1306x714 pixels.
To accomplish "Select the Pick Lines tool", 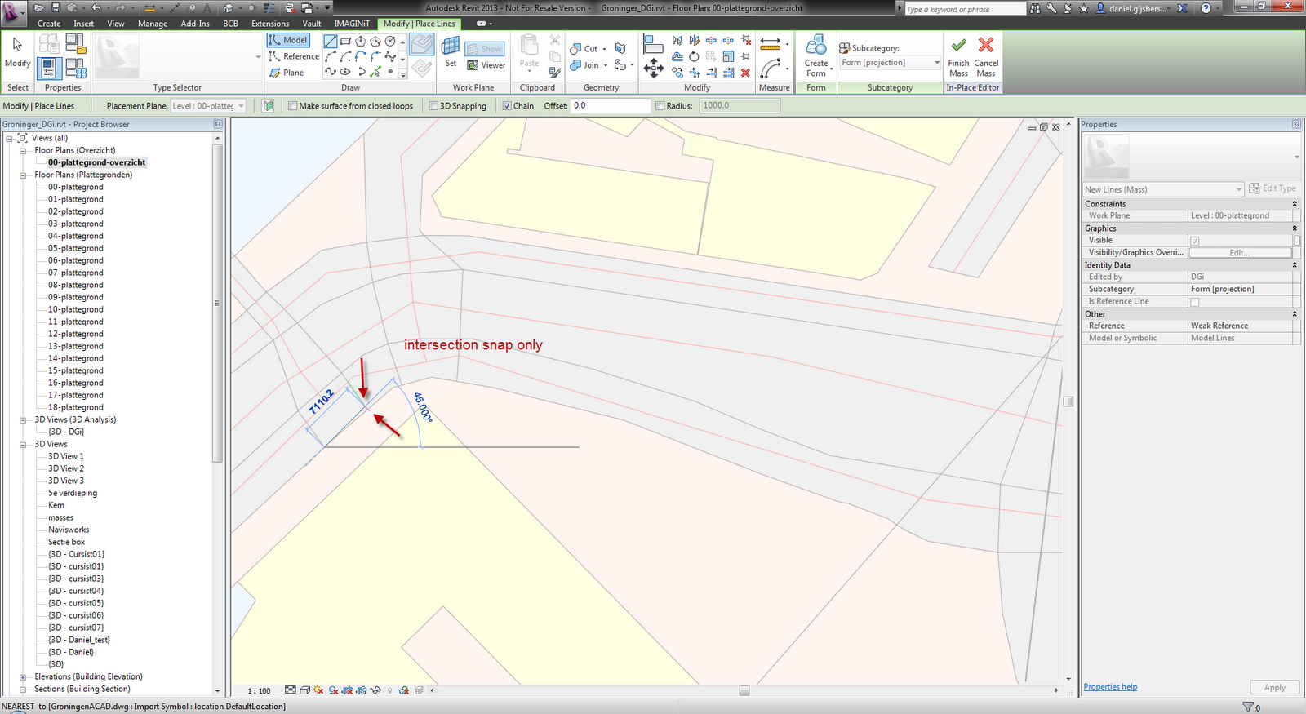I will [x=376, y=72].
